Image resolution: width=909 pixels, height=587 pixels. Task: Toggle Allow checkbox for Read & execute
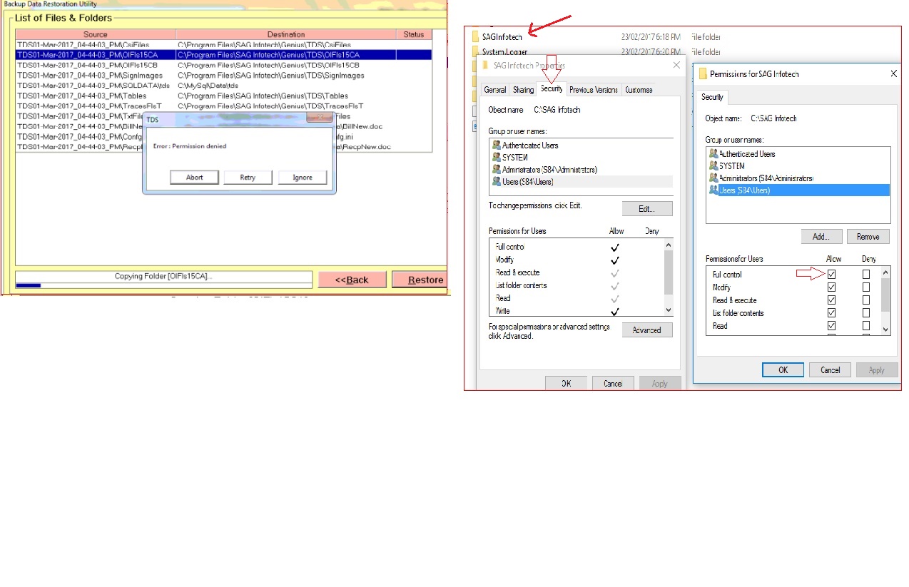831,300
